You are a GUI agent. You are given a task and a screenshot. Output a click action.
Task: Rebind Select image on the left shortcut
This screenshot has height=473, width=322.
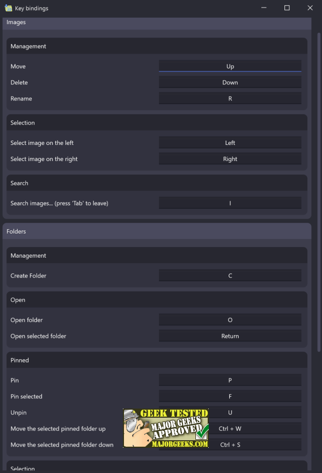(230, 142)
